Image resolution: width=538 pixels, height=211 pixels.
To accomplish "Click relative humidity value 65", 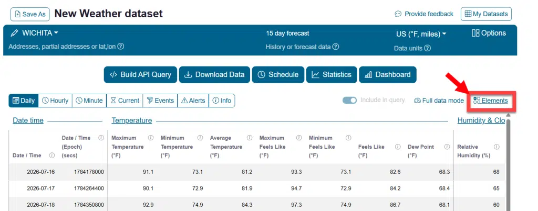I will [x=496, y=188].
